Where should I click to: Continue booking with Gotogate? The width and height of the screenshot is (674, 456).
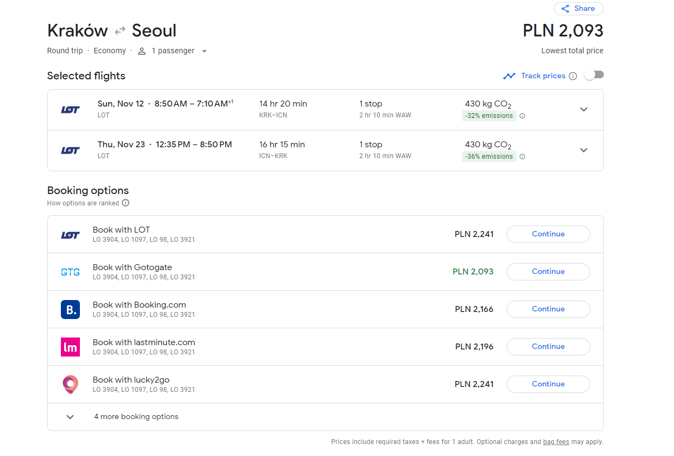tap(548, 272)
